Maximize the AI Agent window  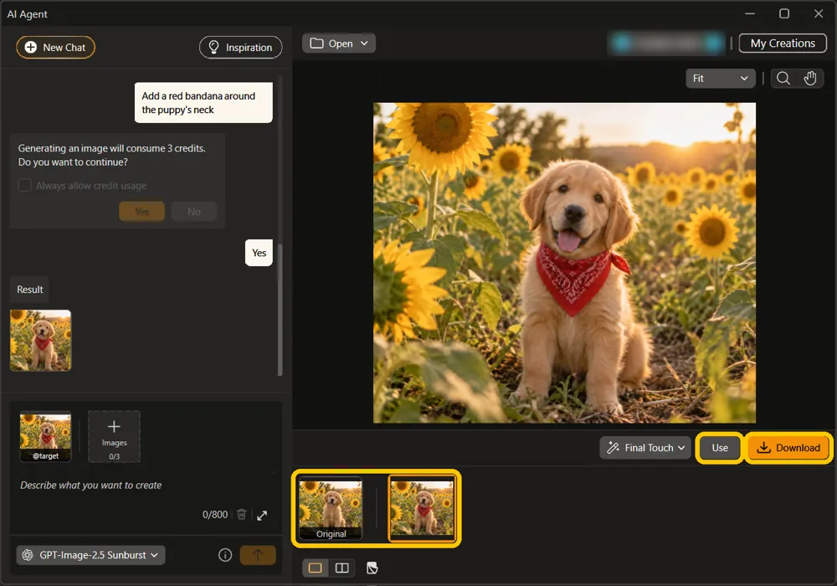tap(784, 13)
